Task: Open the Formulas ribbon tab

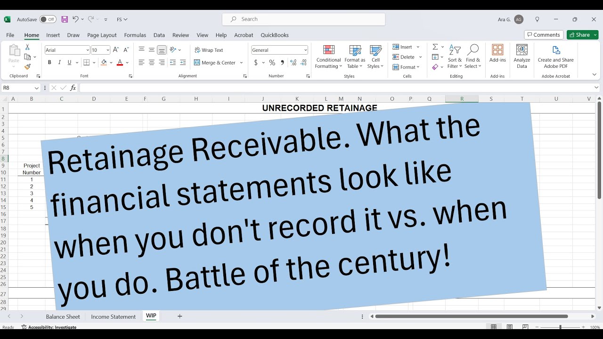Action: (135, 35)
